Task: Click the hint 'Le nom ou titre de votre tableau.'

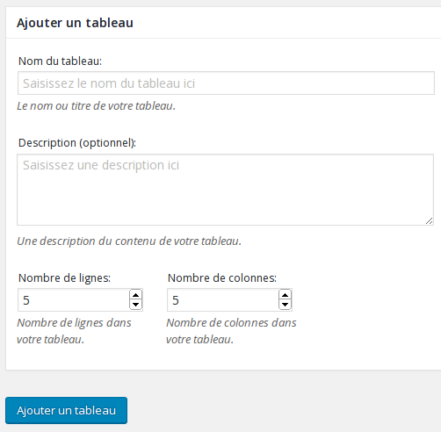Action: tap(96, 106)
